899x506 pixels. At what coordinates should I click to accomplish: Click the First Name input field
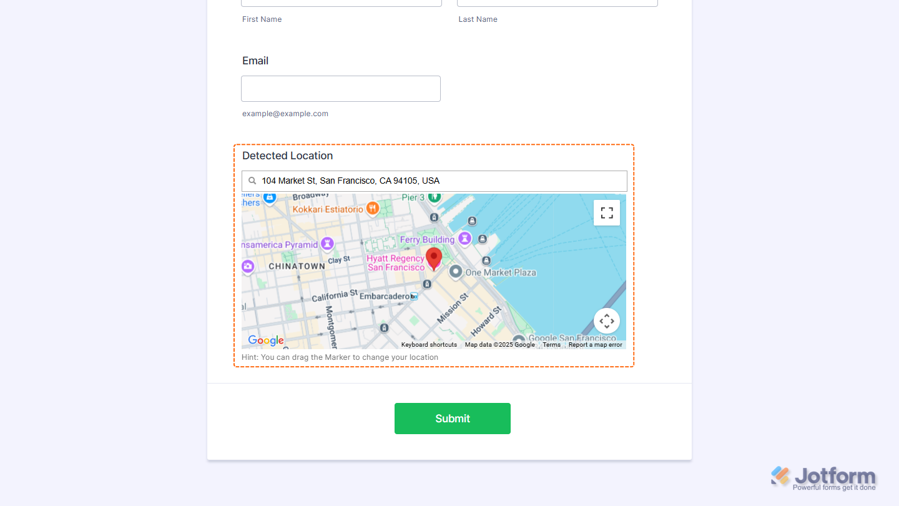tap(341, 2)
